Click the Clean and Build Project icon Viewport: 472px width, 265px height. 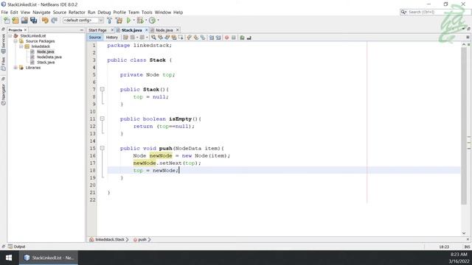(x=119, y=20)
